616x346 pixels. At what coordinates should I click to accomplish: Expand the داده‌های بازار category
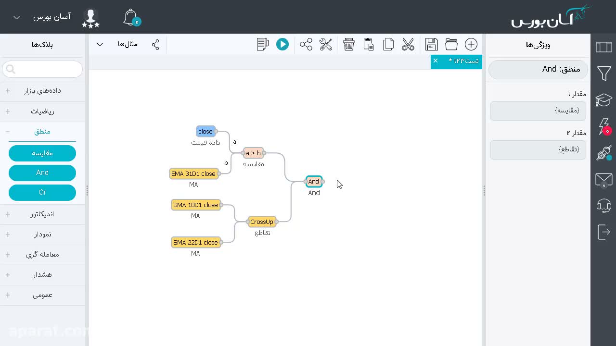(42, 90)
